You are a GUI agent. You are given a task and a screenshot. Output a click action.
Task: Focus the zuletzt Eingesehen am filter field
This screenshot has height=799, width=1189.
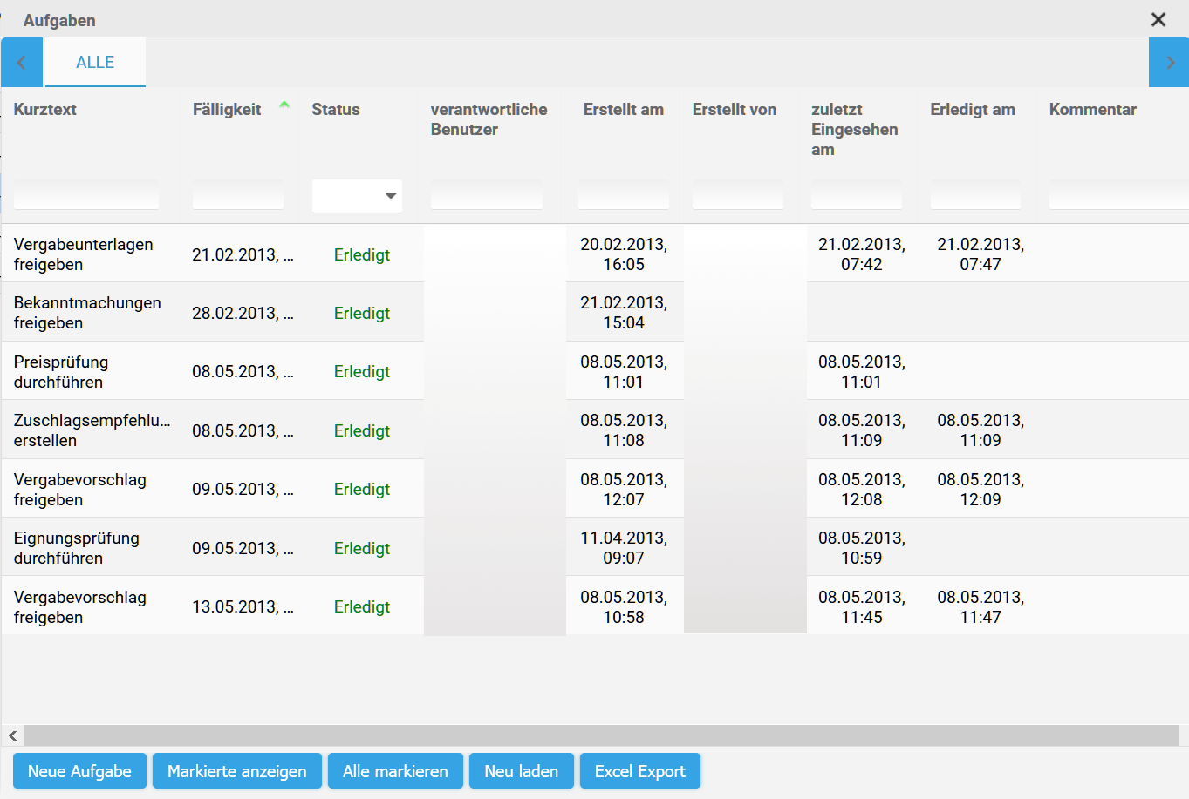tap(857, 196)
